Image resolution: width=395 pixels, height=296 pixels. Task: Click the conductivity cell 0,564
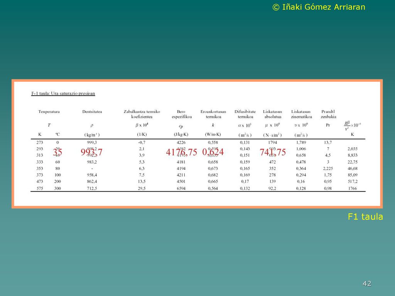pyautogui.click(x=213, y=188)
